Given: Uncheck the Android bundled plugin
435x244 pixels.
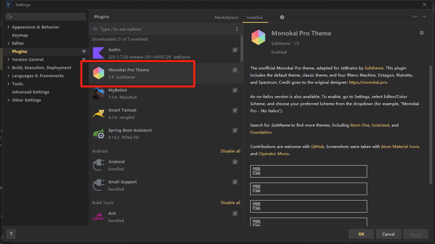Looking at the screenshot, I should pyautogui.click(x=235, y=162).
